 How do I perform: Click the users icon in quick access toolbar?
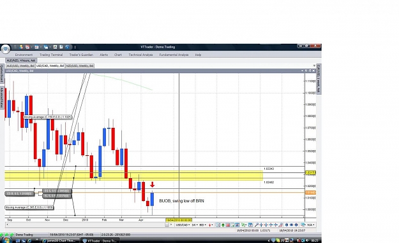[21, 47]
